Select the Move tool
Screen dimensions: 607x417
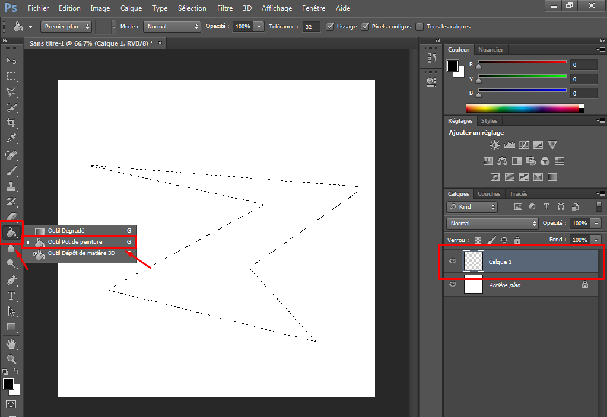[11, 61]
